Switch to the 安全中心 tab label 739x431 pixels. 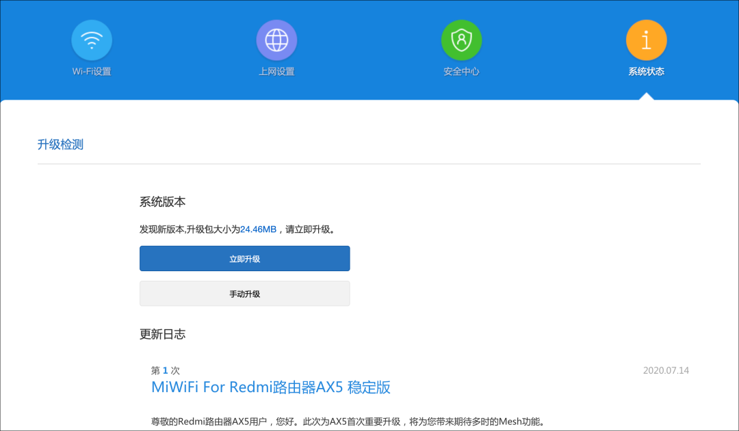point(461,72)
